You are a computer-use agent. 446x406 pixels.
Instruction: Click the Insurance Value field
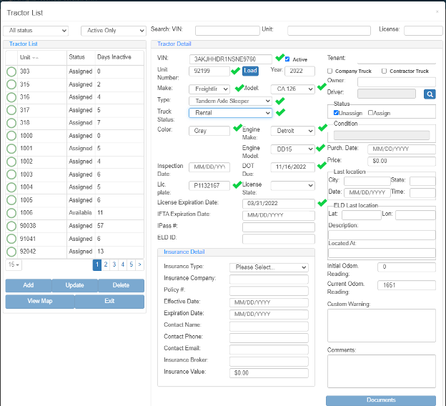pyautogui.click(x=269, y=373)
